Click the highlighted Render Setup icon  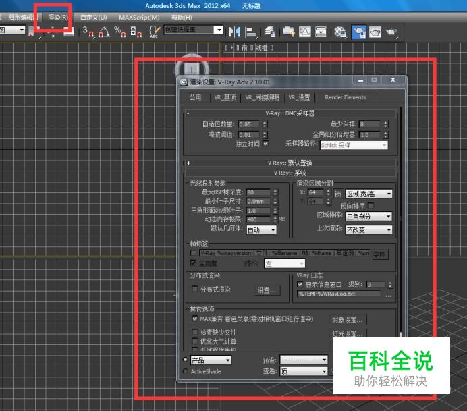(359, 32)
